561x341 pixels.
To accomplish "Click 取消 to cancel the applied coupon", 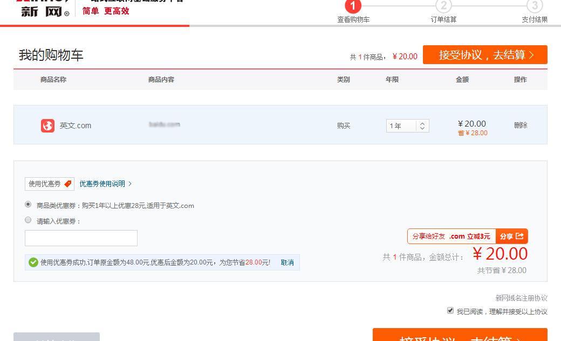I will tap(286, 262).
